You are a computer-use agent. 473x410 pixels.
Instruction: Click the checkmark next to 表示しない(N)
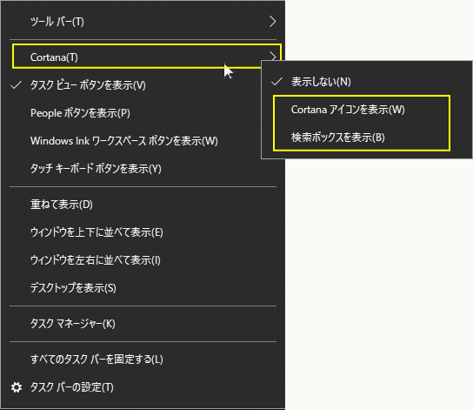click(x=276, y=81)
